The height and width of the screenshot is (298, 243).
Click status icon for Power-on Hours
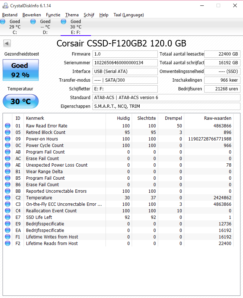[8, 139]
